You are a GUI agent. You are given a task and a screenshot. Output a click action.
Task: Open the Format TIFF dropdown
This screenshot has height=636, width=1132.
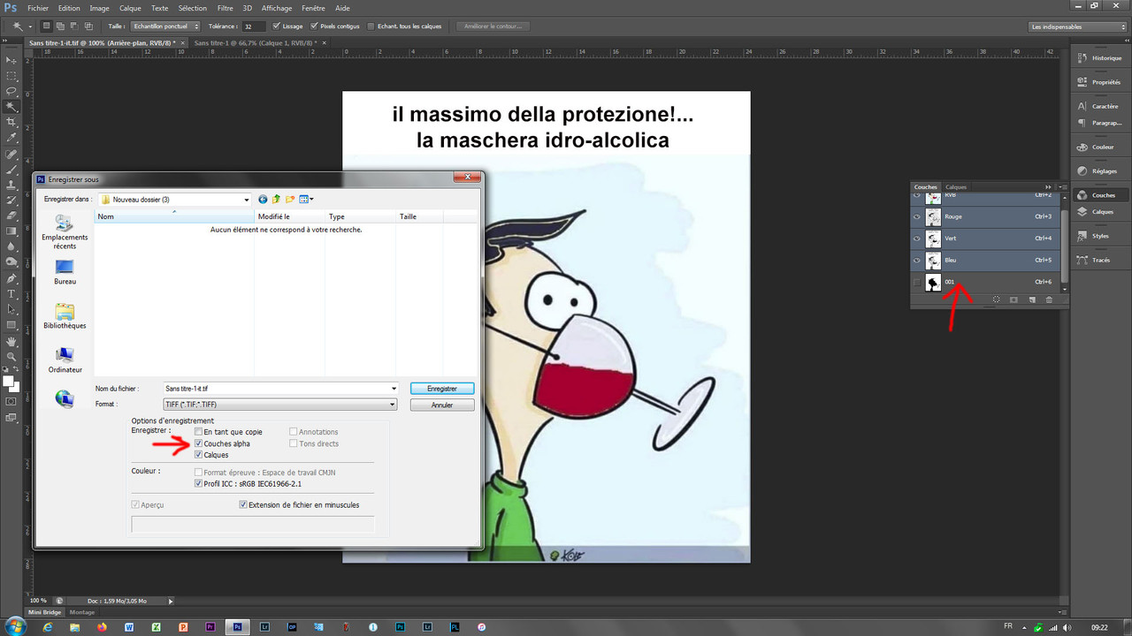pos(280,405)
